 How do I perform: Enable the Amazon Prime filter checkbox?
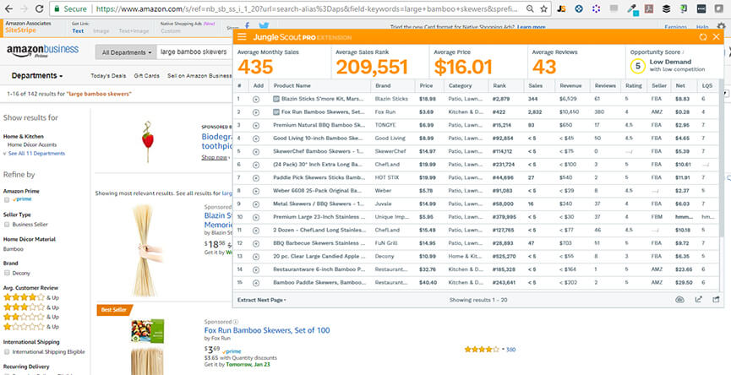coord(7,199)
